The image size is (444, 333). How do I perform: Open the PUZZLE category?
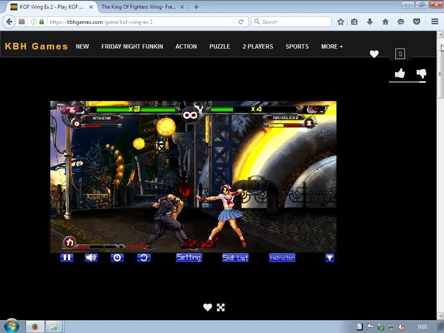(x=220, y=46)
